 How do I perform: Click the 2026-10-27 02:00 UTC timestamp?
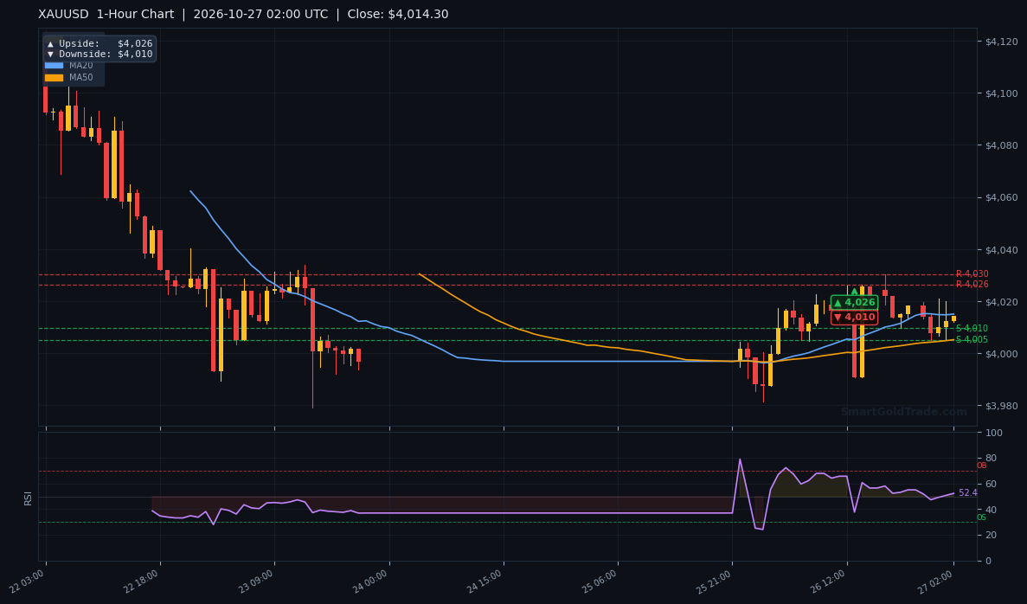click(260, 15)
